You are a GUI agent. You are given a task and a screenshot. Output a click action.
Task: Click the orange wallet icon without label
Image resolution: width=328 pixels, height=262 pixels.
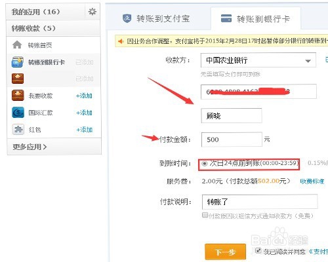(18, 79)
